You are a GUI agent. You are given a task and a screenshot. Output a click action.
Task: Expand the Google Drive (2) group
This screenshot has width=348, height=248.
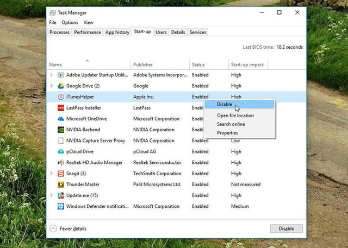52,86
